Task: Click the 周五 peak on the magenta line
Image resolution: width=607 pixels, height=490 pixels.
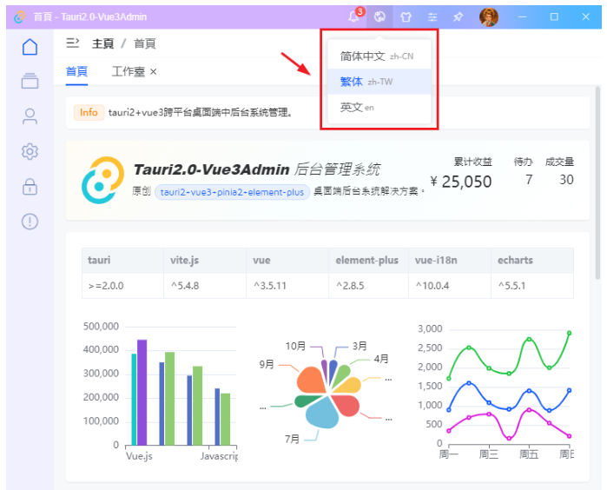Action: 529,409
